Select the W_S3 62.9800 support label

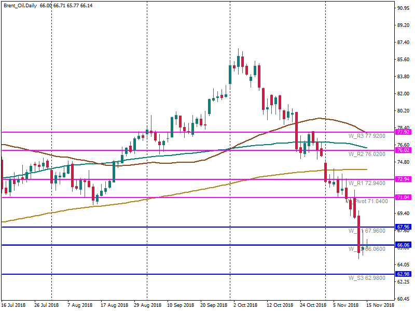tap(368, 278)
